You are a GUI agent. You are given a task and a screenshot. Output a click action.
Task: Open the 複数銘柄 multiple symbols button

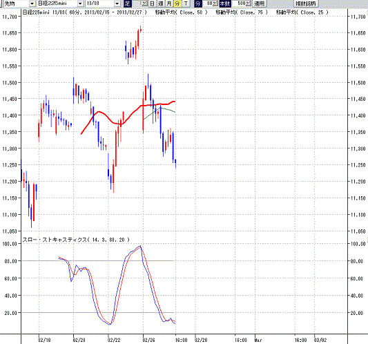tap(306, 3)
